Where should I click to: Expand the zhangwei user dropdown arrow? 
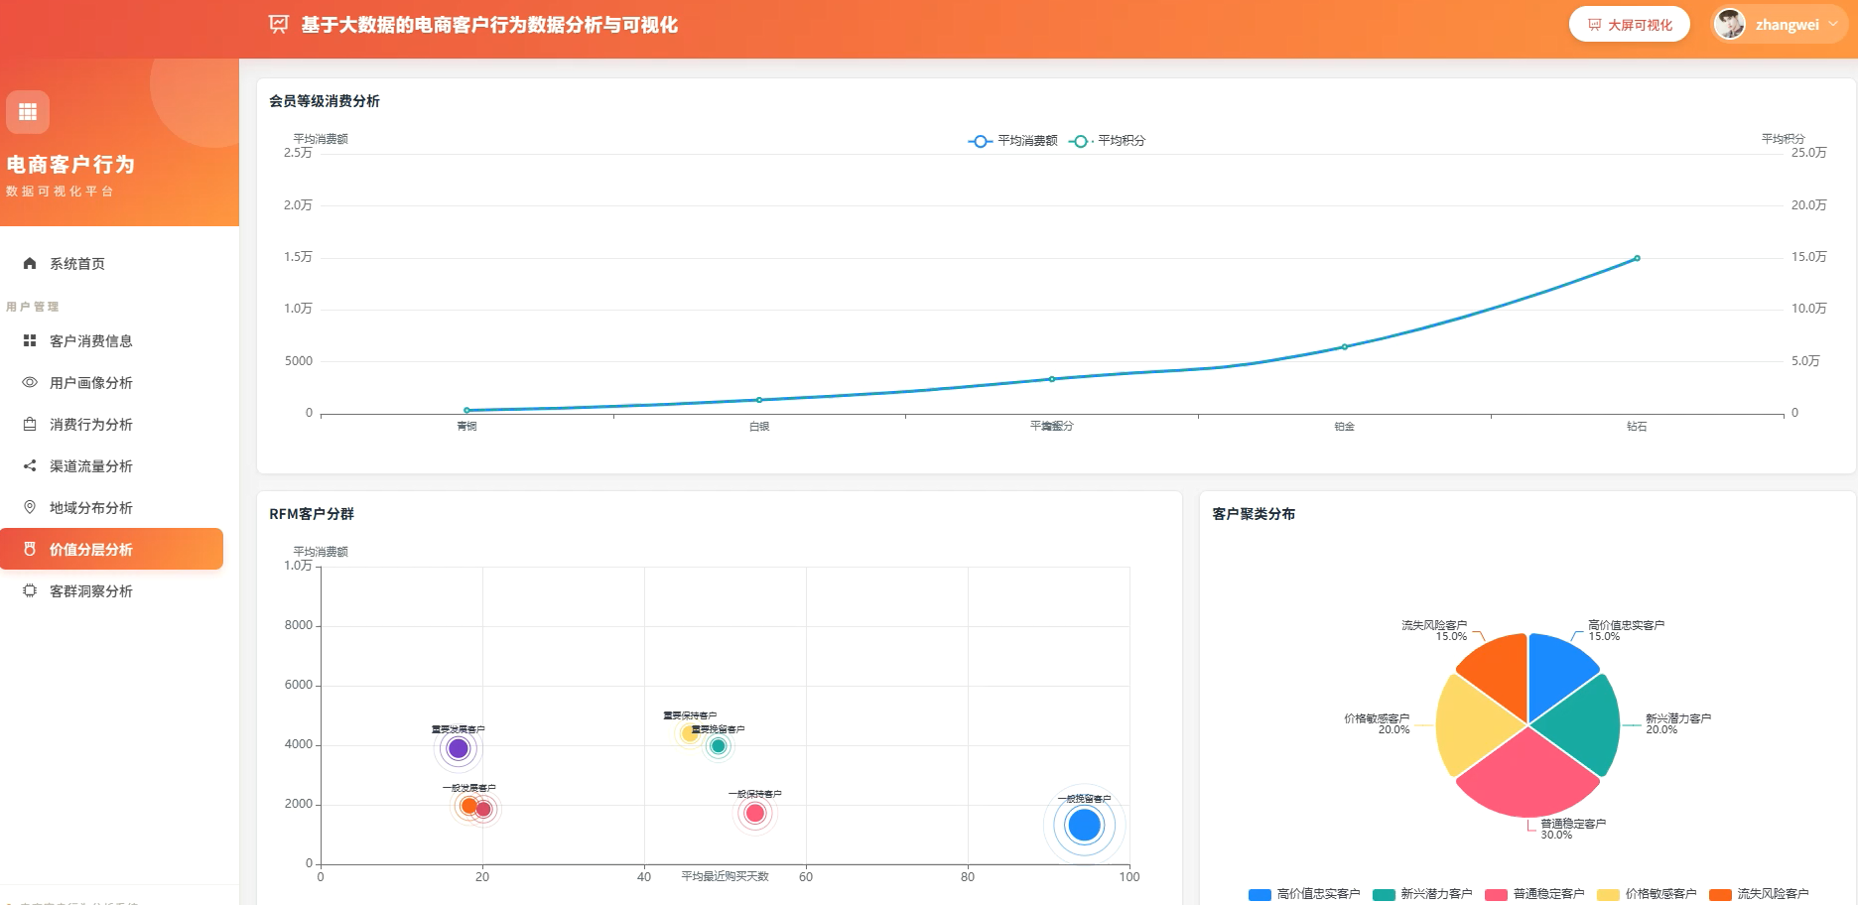1833,25
